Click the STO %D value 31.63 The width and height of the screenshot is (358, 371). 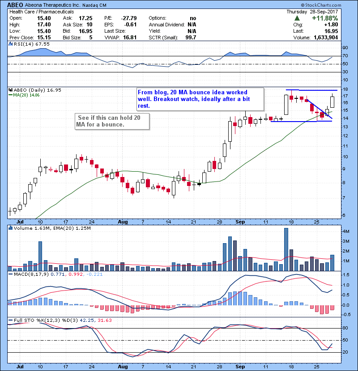click(x=104, y=320)
